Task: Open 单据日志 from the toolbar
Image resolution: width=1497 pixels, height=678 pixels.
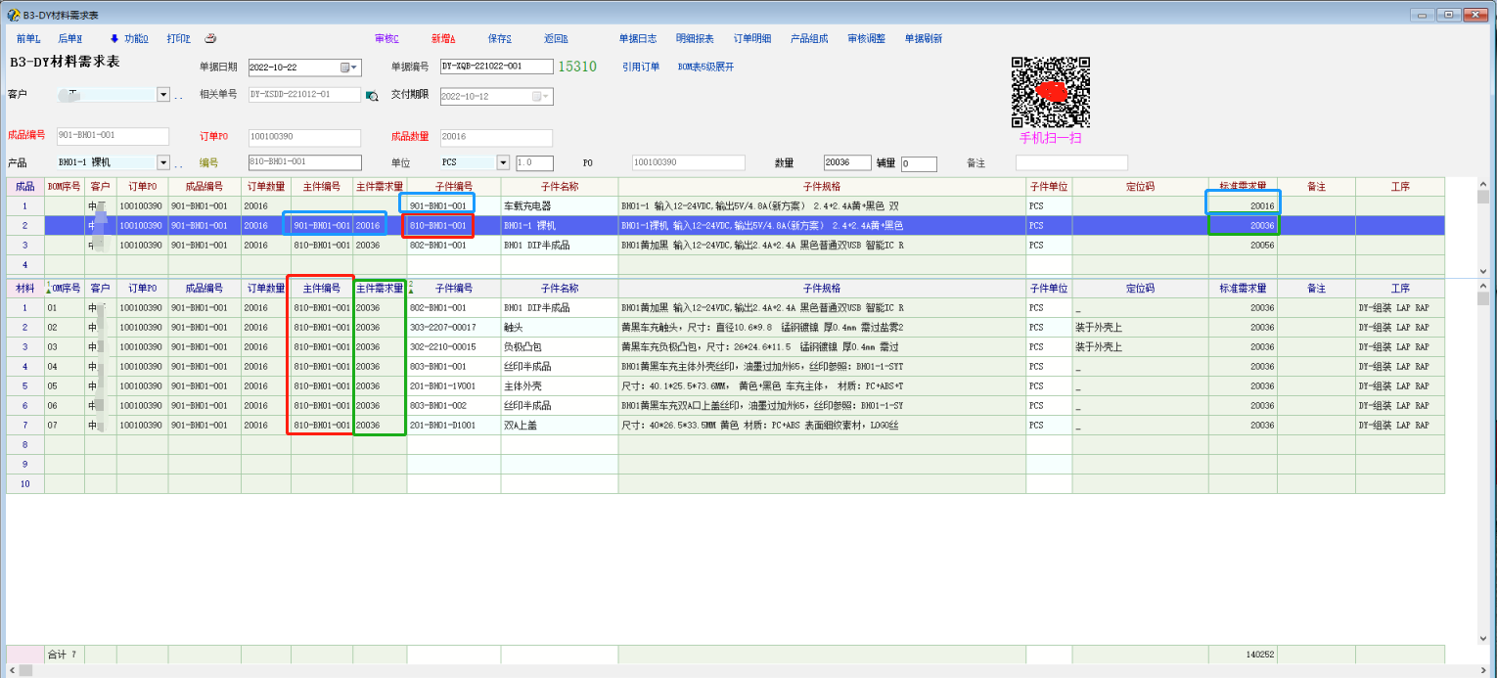Action: 638,39
